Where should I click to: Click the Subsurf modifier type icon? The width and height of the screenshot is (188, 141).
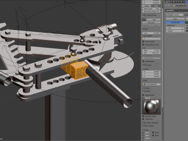tap(171, 14)
